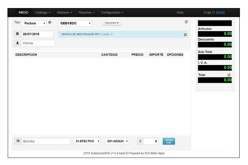The width and height of the screenshot is (248, 165).
Task: Open the calendar icon beside the date
Action: click(17, 34)
